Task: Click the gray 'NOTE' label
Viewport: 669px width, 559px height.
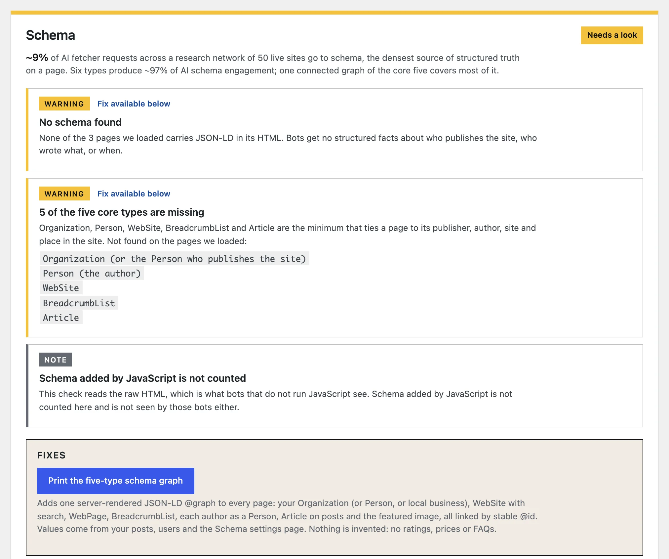Action: tap(56, 360)
